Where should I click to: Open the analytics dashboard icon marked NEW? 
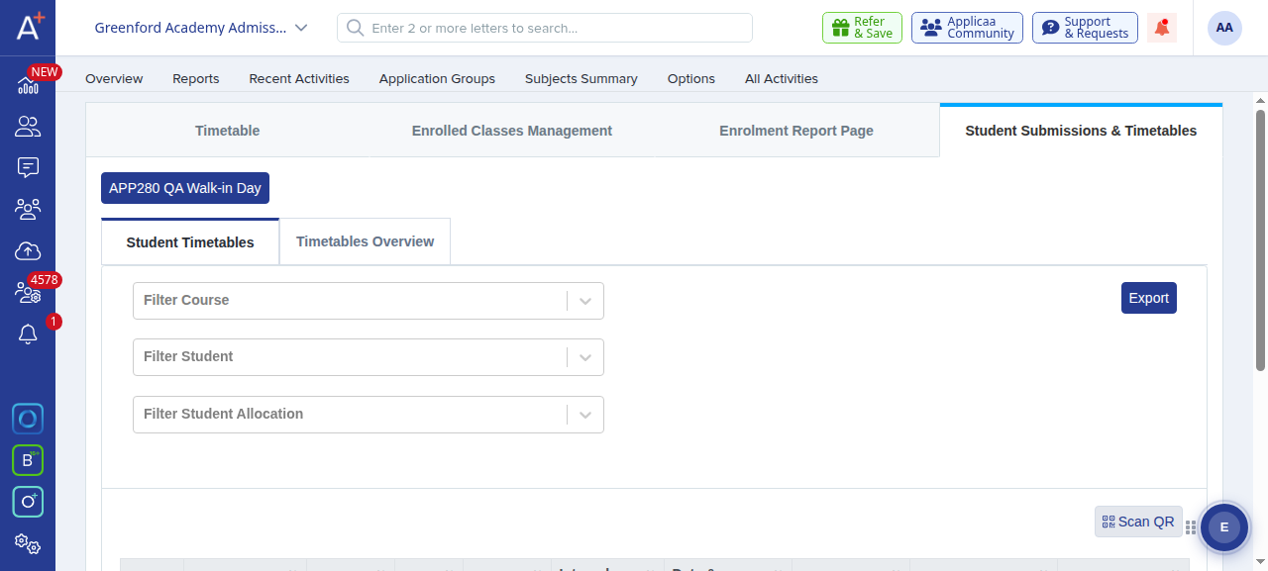28,85
